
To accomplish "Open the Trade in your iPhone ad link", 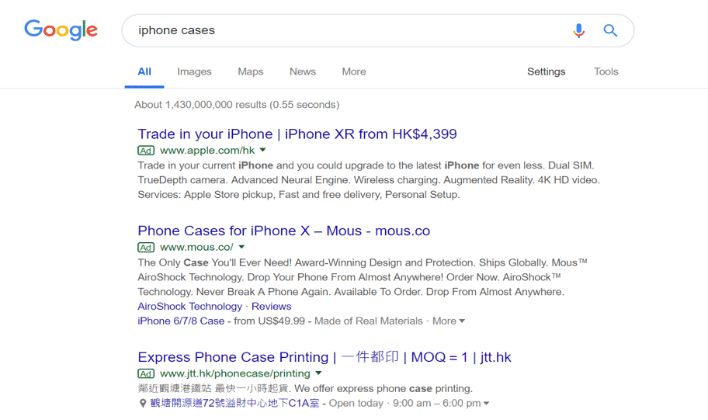I will tap(297, 134).
